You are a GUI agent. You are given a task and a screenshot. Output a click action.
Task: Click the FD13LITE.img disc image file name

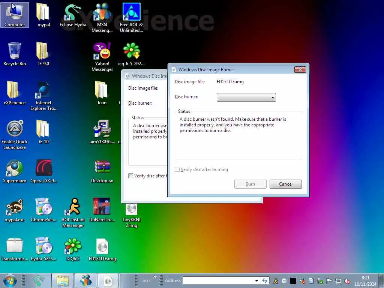(x=230, y=82)
